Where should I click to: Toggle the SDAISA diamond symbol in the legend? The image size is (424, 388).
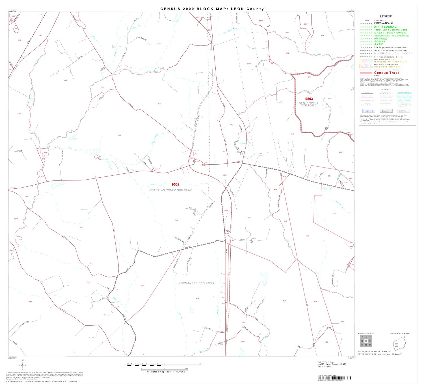365,41
